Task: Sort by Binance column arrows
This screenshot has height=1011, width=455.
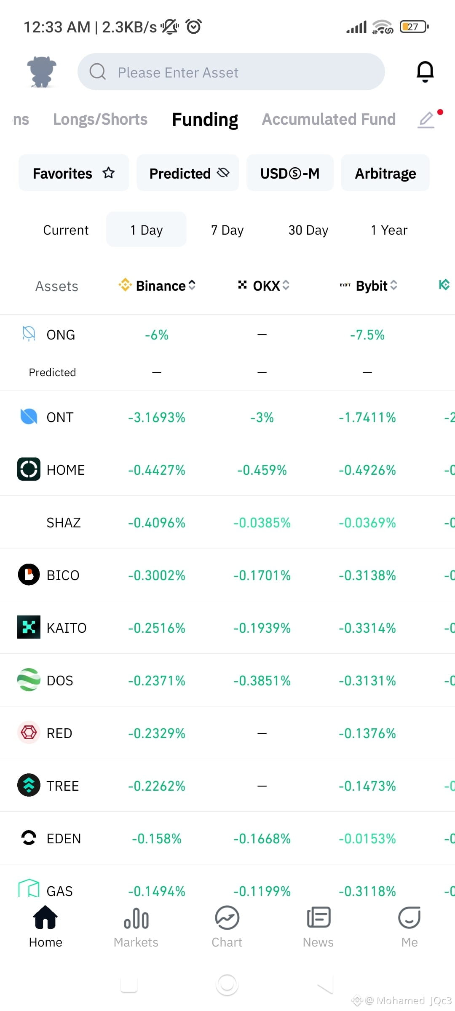Action: pyautogui.click(x=192, y=285)
